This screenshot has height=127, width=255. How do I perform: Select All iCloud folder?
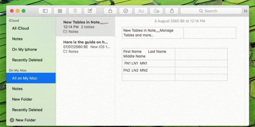(31, 28)
